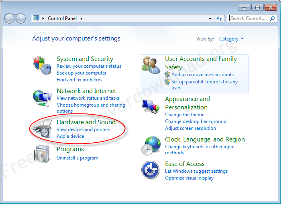Choose Change desktop background
Viewport: 281px width, 204px height.
(195, 121)
